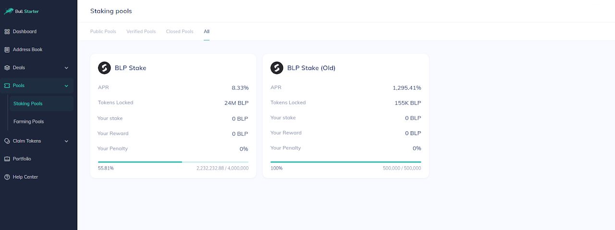This screenshot has width=615, height=230.
Task: Click the Pools ticket icon
Action: [x=7, y=85]
